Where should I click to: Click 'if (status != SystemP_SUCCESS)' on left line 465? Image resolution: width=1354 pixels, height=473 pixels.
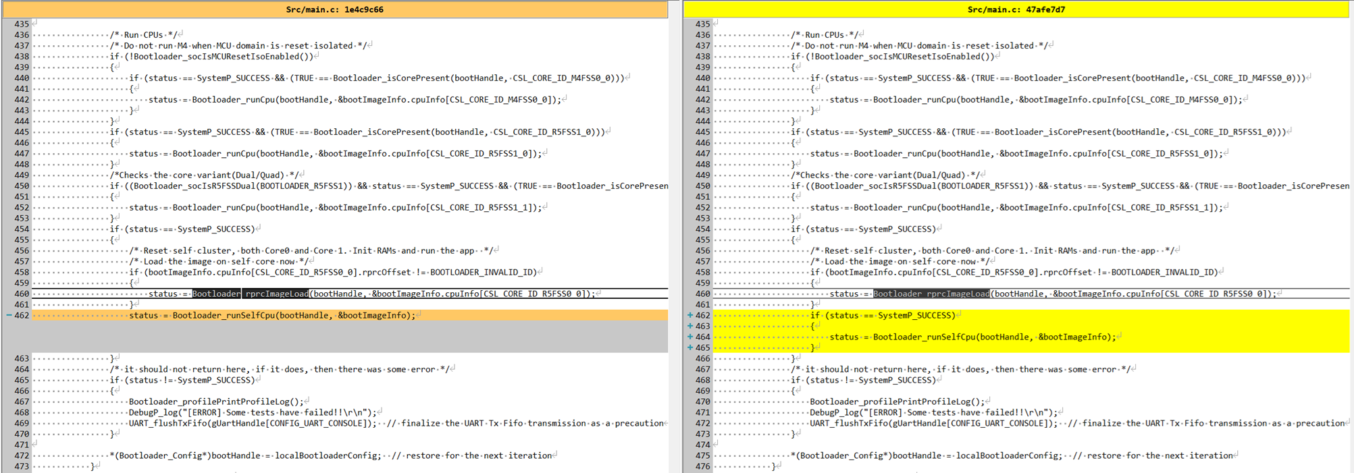click(x=182, y=380)
